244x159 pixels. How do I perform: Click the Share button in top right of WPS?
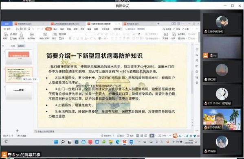click(185, 29)
